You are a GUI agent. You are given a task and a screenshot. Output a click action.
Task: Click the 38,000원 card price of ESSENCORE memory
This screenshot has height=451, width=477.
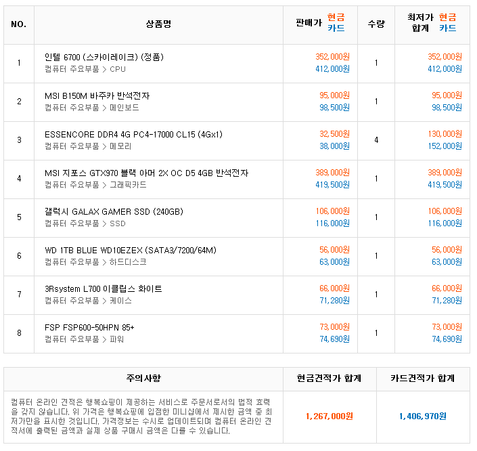(334, 146)
